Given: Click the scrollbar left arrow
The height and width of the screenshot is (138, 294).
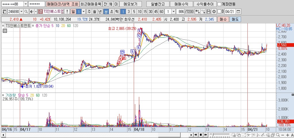Looking at the screenshot, I should point(3,135).
